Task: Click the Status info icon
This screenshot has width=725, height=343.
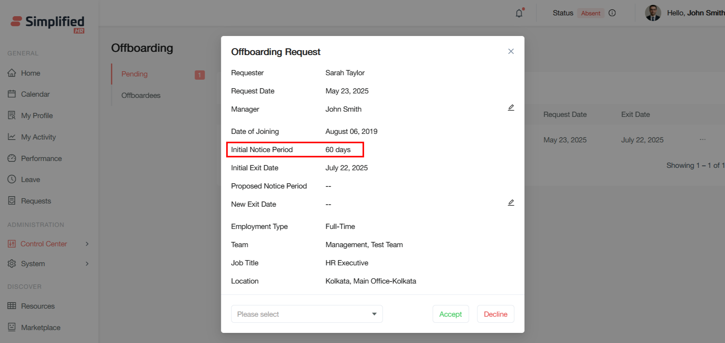Action: (x=612, y=13)
